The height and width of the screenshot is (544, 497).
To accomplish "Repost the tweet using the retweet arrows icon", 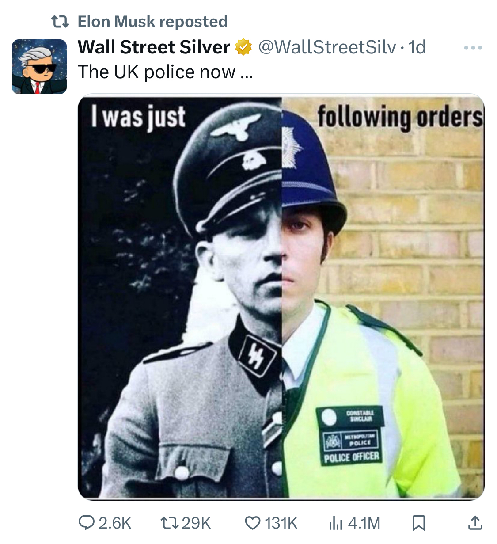I will (x=169, y=523).
